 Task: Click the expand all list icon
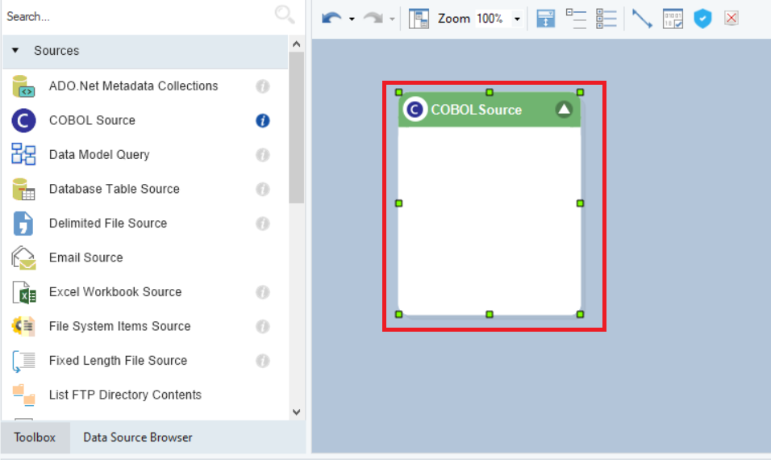(x=606, y=19)
